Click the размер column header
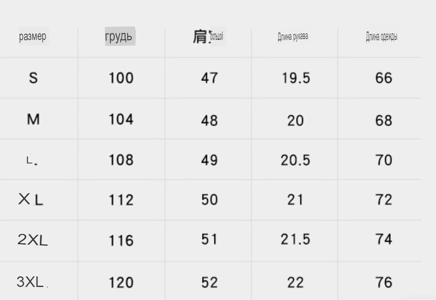The image size is (436, 300). coord(33,37)
